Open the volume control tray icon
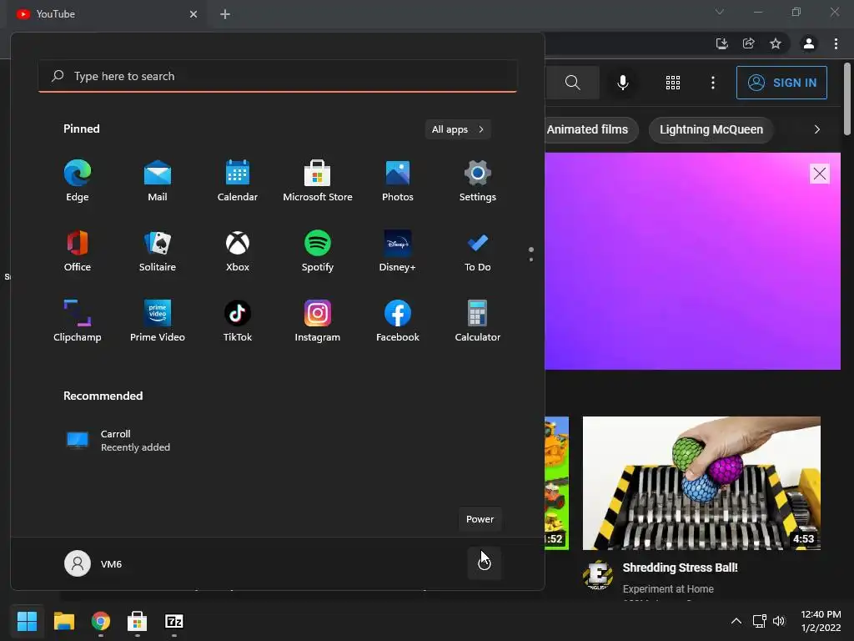854x641 pixels. (779, 621)
